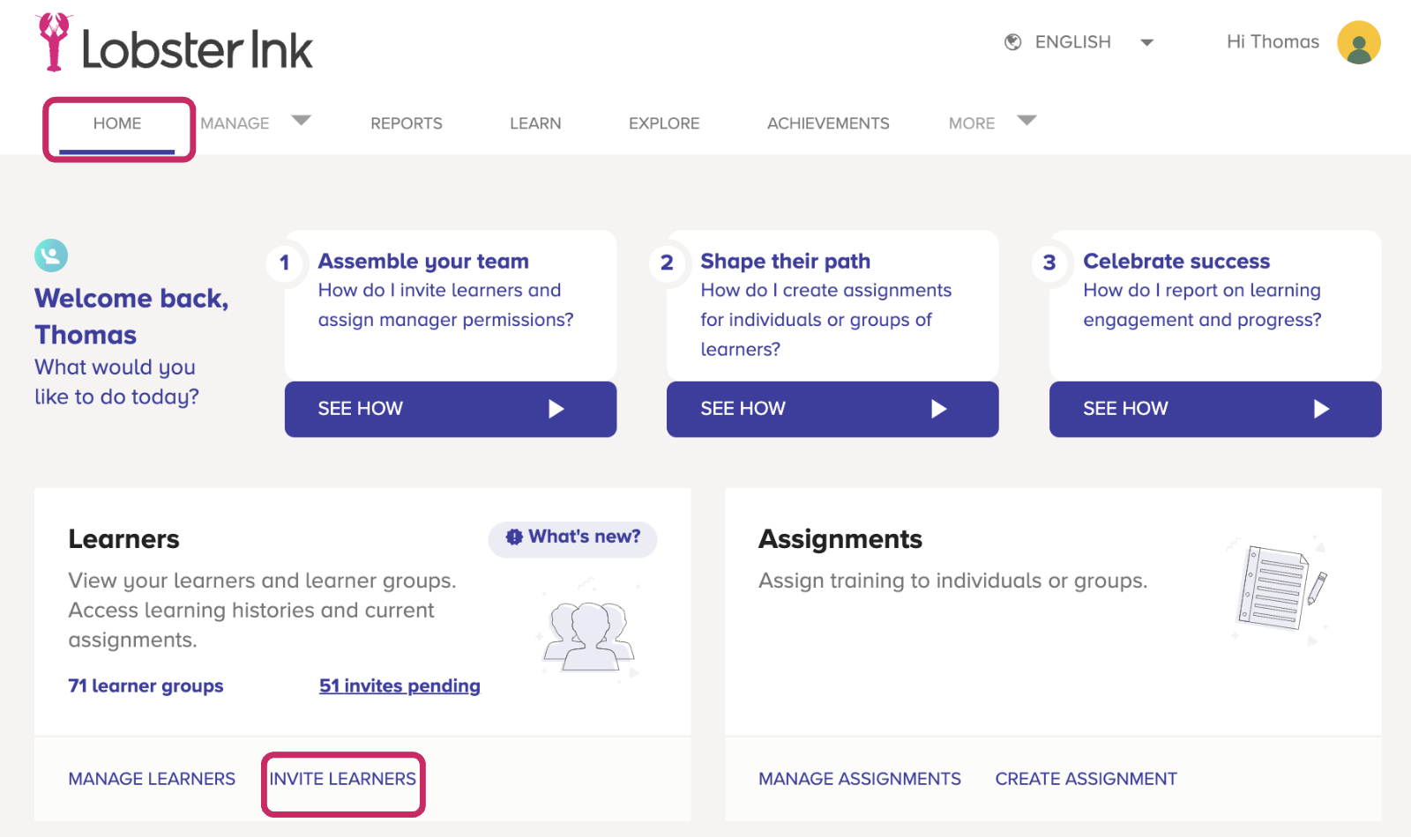The image size is (1411, 837).
Task: Click the play arrow on Assemble your team
Action: click(555, 409)
